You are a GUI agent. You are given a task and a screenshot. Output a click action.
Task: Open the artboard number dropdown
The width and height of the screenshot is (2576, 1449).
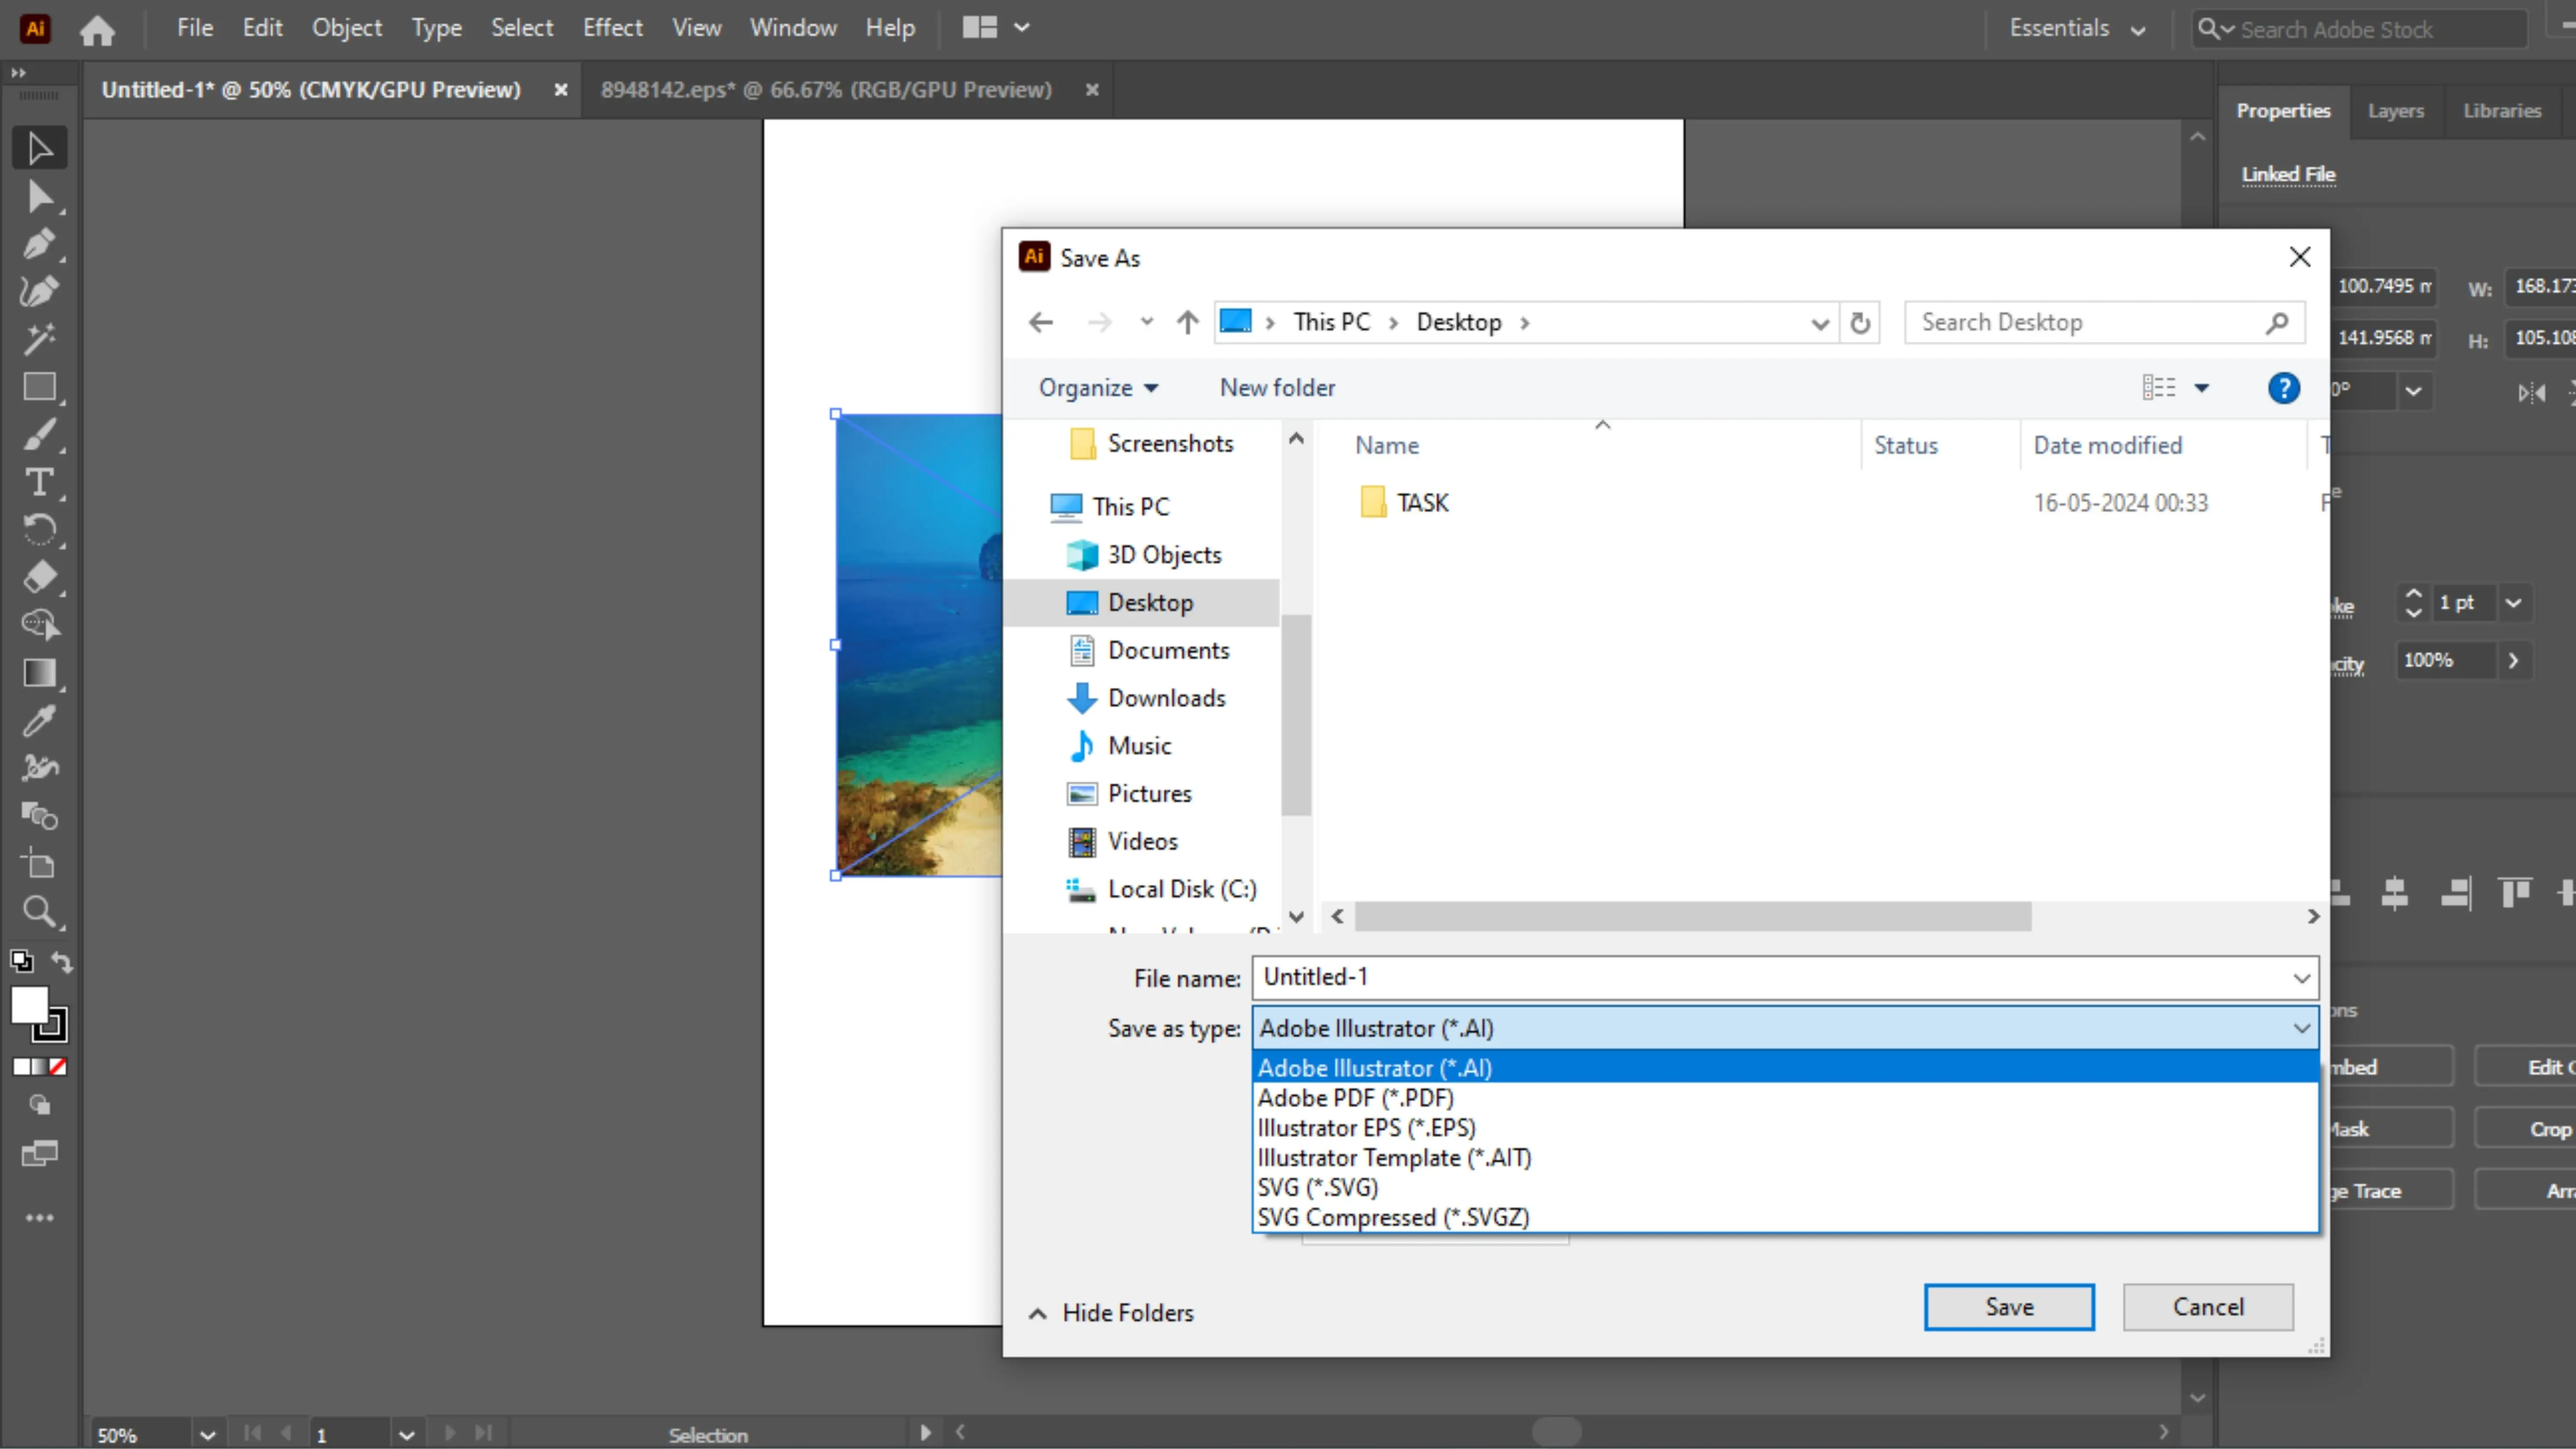point(406,1435)
